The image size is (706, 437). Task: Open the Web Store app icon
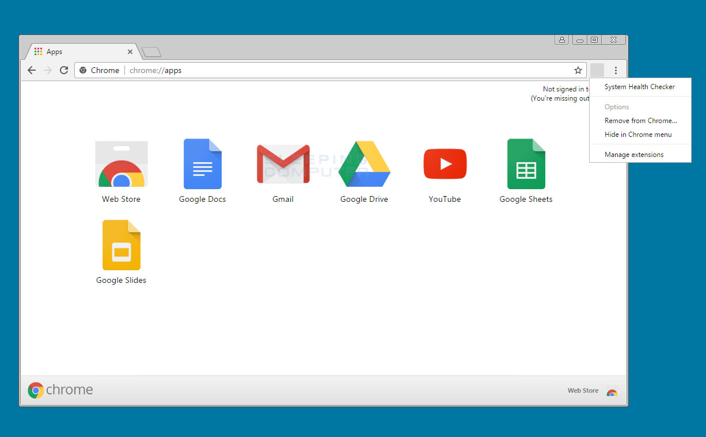121,164
